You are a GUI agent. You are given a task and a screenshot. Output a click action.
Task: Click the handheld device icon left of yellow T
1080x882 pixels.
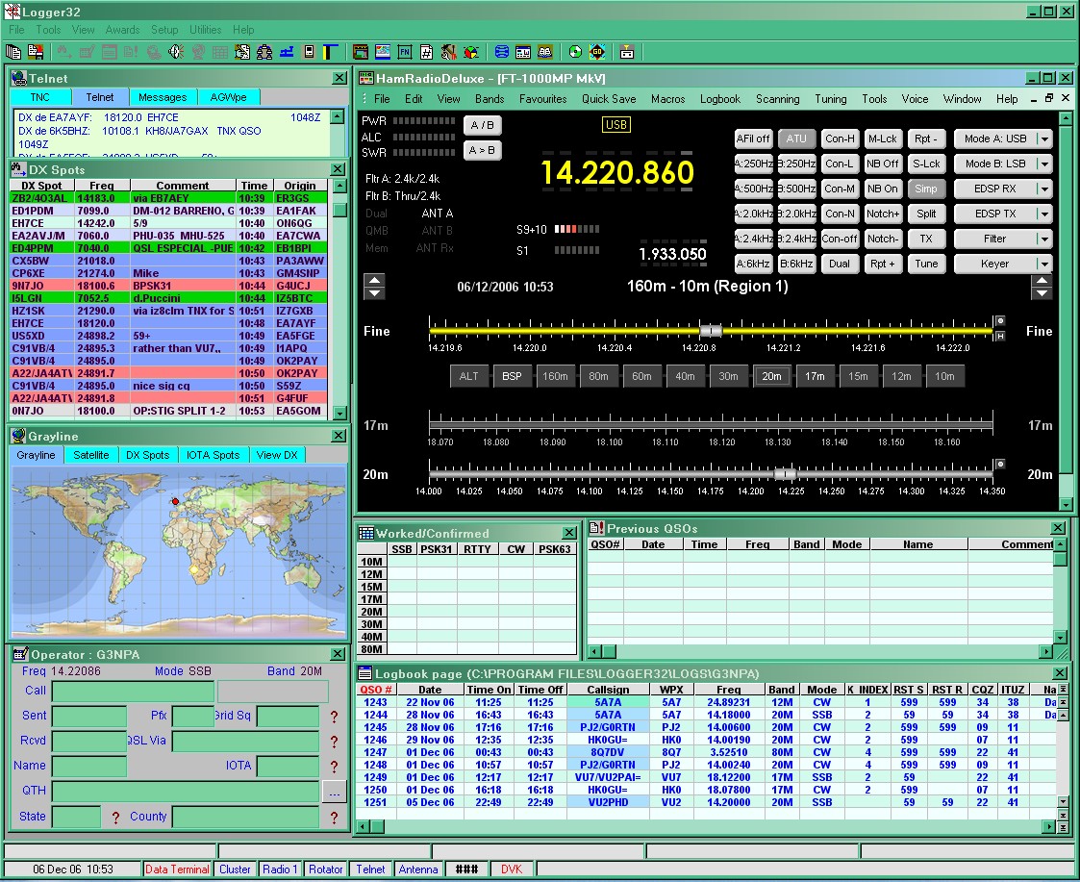tap(310, 52)
